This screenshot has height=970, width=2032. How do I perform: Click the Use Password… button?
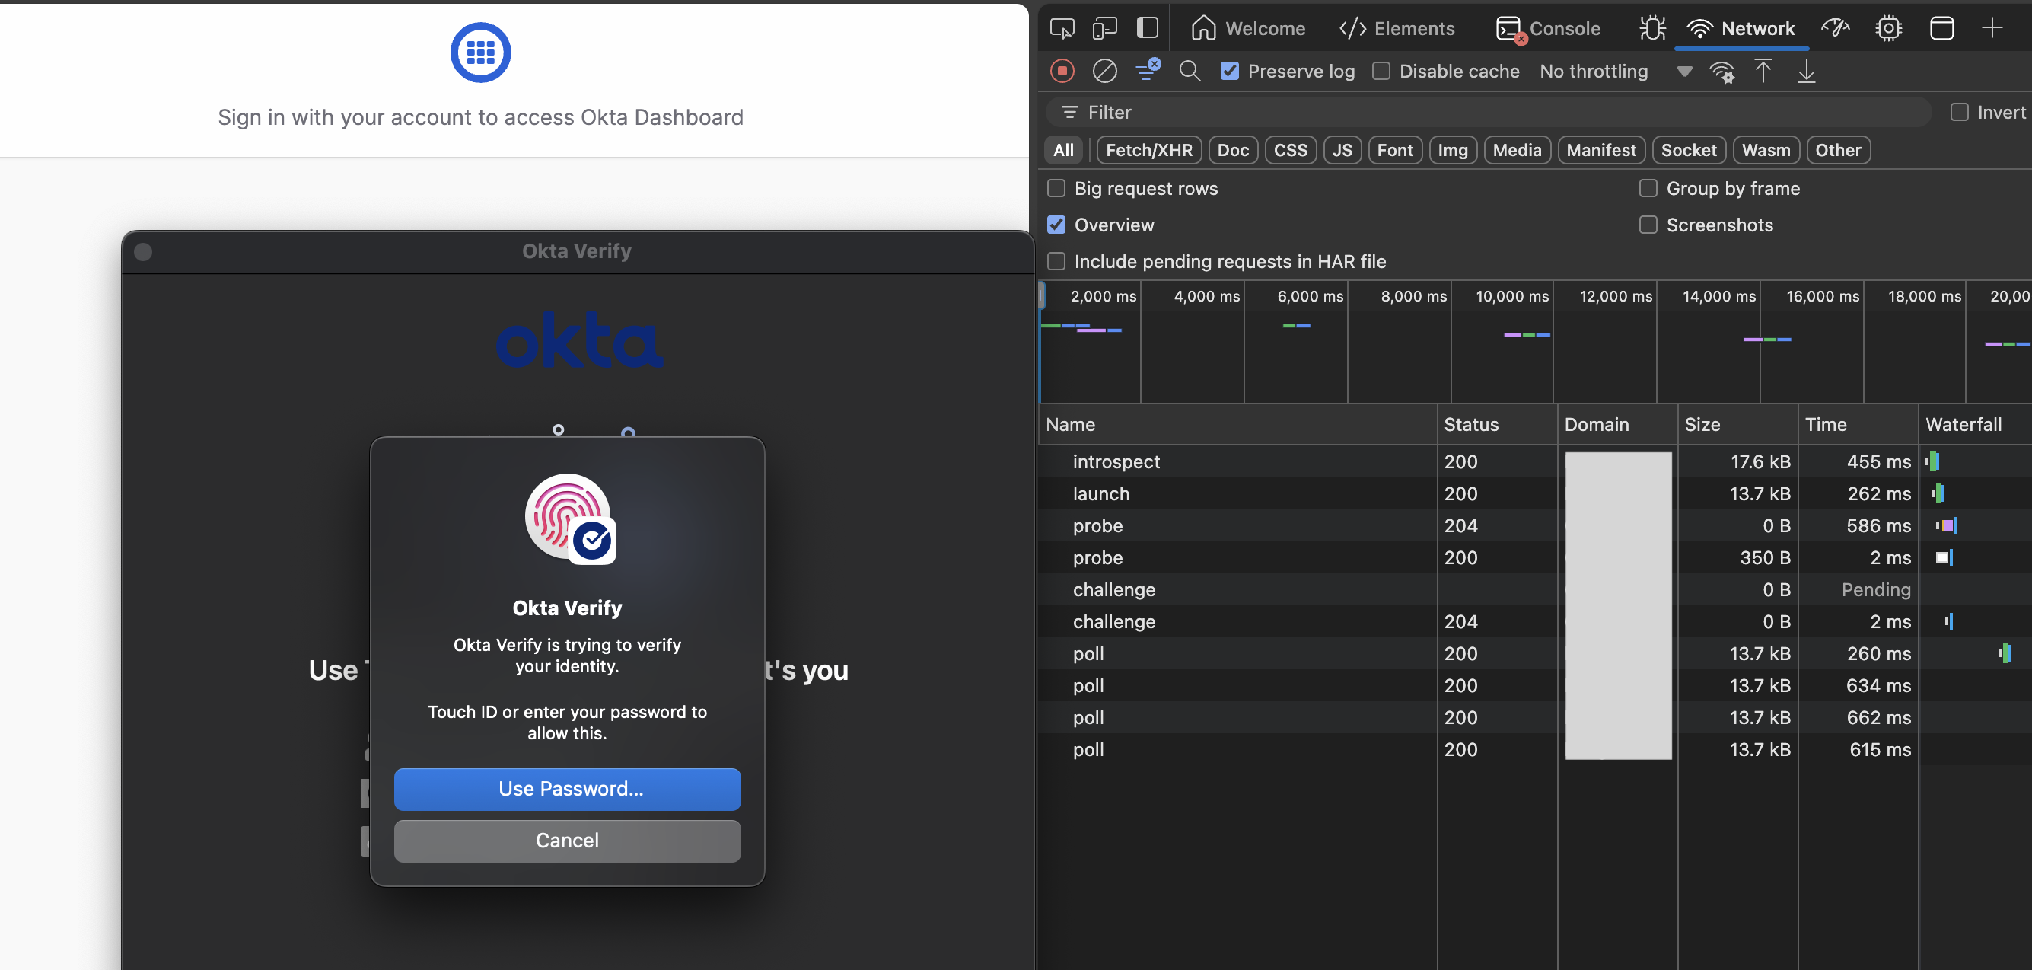click(x=567, y=789)
